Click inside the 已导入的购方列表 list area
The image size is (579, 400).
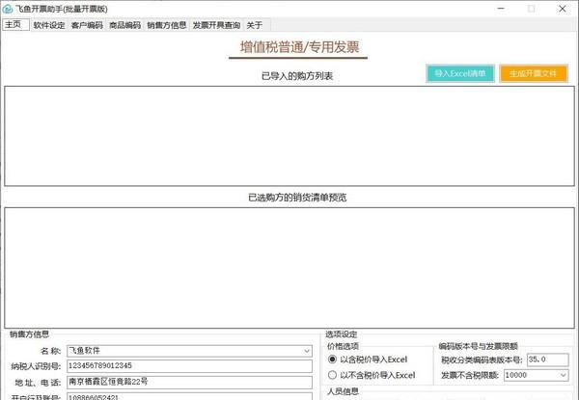tap(289, 136)
